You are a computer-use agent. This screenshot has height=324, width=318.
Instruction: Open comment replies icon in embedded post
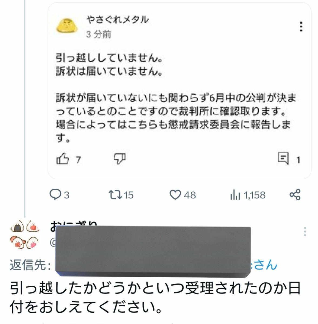[x=283, y=158]
